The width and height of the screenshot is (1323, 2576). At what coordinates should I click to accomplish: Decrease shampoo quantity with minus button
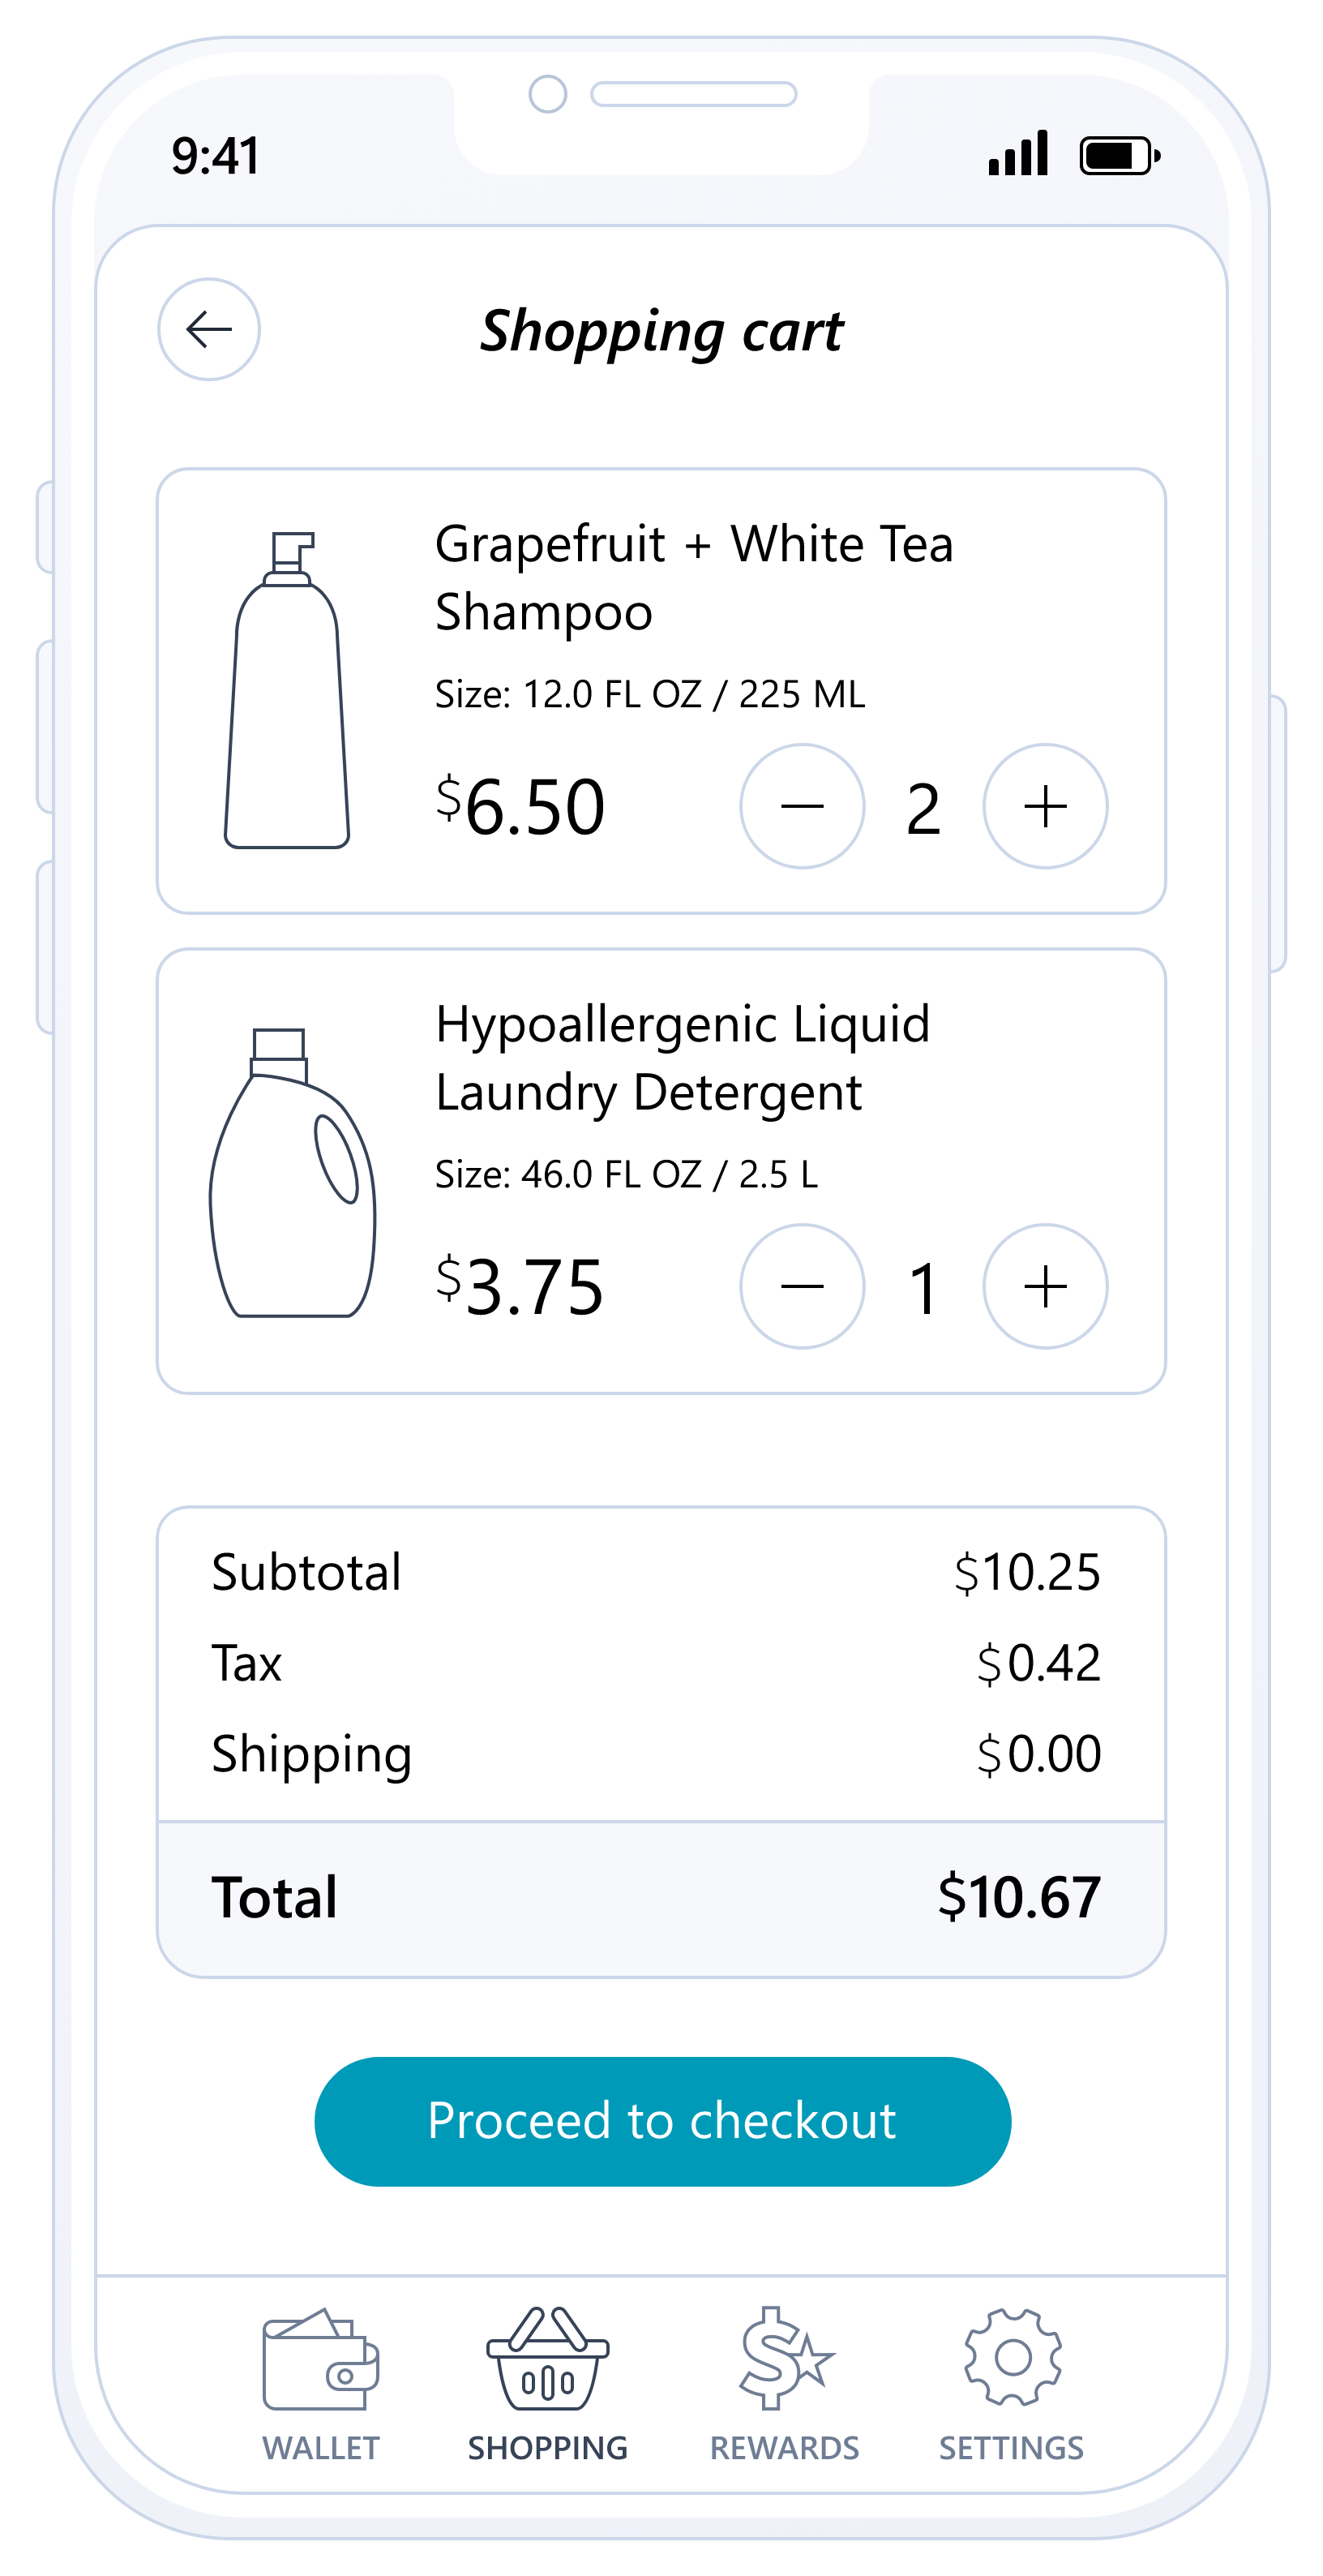802,806
